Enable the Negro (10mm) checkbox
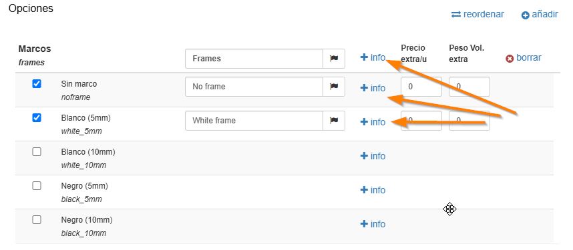 pyautogui.click(x=37, y=220)
